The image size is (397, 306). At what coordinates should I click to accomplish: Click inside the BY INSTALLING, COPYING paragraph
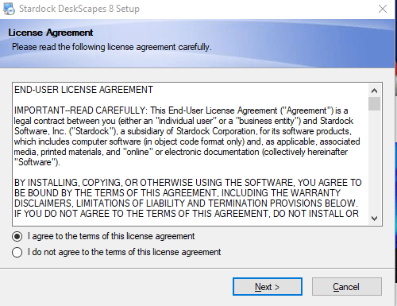point(187,198)
